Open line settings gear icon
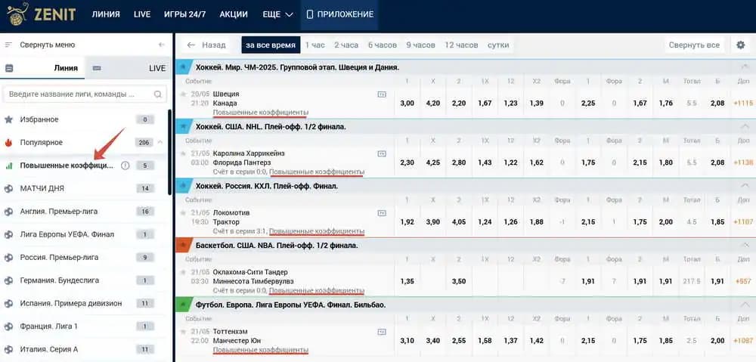Image resolution: width=756 pixels, height=362 pixels. [741, 45]
